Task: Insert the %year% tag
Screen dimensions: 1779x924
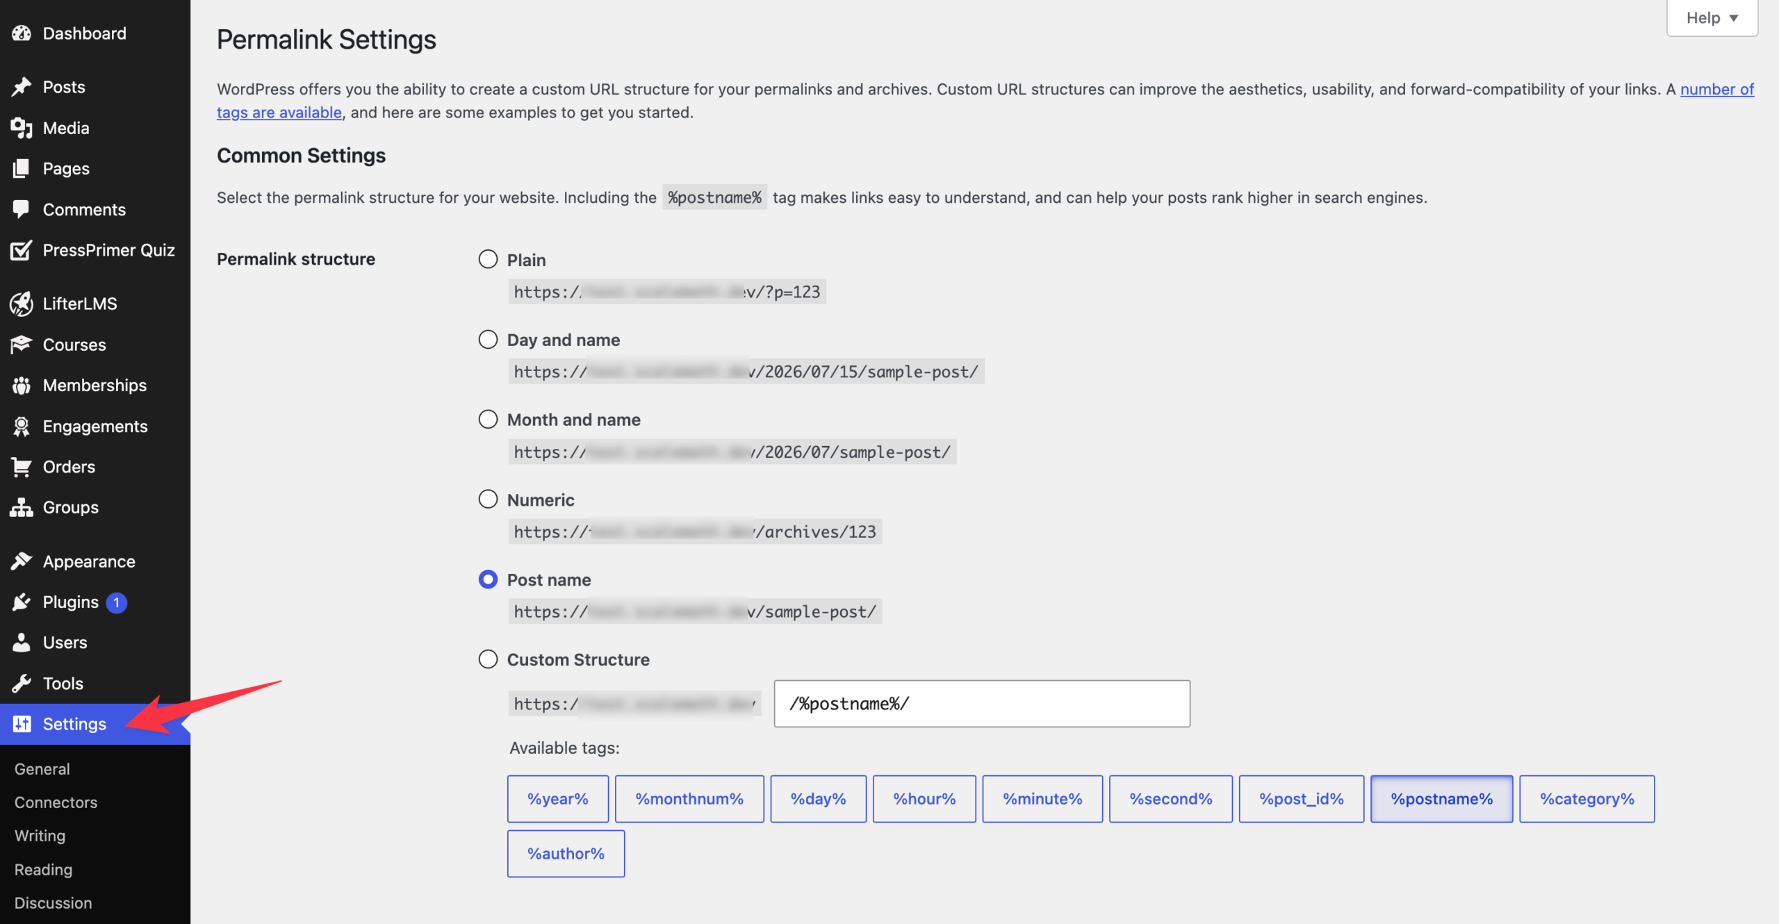Action: (x=557, y=799)
